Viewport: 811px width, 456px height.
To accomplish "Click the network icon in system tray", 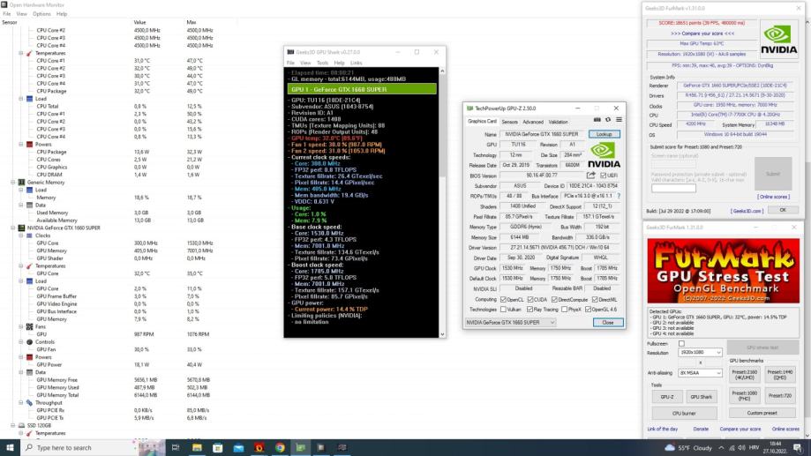I will 732,448.
